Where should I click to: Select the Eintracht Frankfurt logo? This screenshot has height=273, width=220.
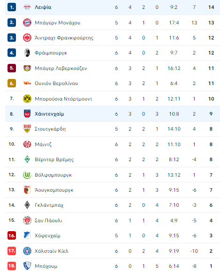[27, 38]
